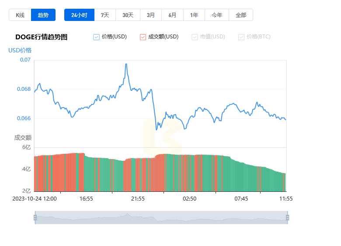Choose the 3月 time range

[x=151, y=15]
